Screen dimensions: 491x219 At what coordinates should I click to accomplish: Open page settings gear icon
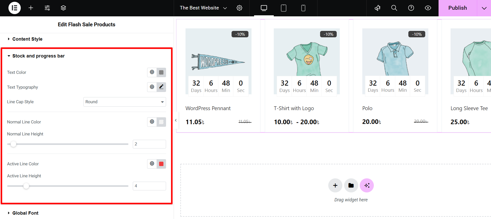pos(239,8)
